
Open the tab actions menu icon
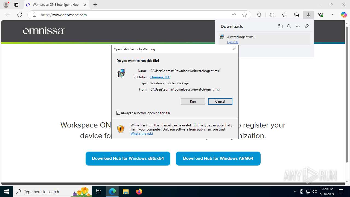[16, 5]
